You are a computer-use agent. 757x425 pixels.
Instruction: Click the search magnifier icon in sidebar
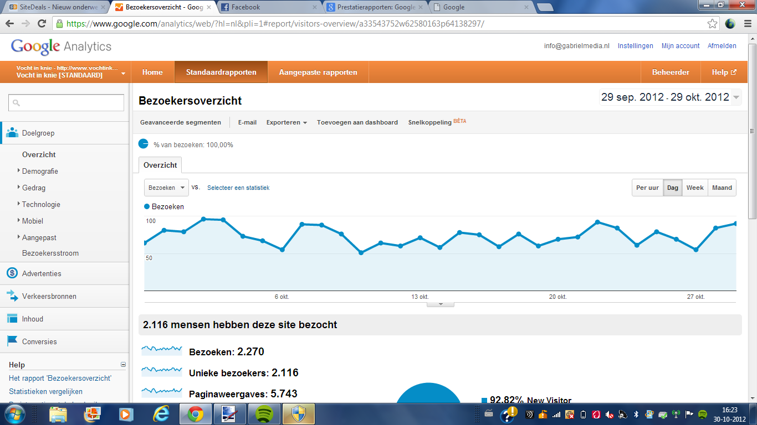(16, 103)
